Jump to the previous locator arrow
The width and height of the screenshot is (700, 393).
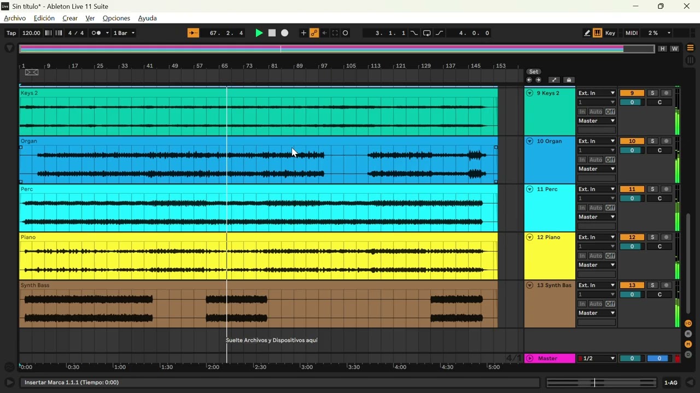coord(529,80)
